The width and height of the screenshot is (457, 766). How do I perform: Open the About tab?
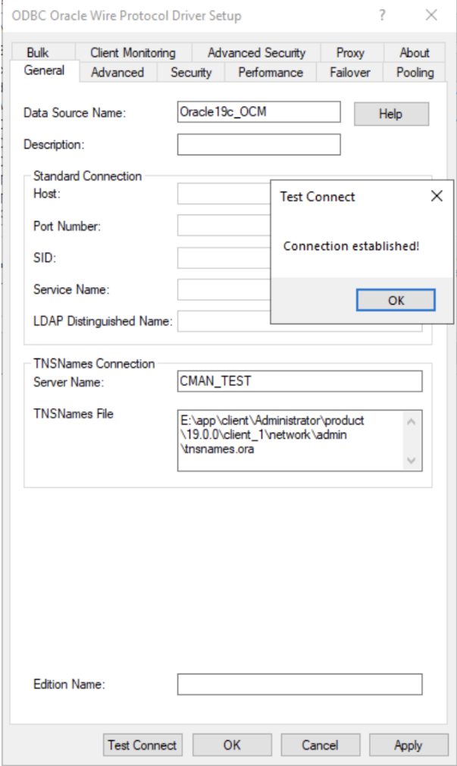(415, 52)
